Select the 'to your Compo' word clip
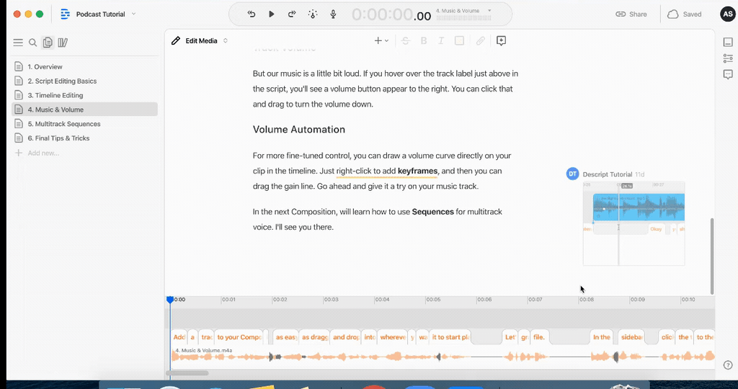Viewport: 738px width, 389px height. tap(239, 337)
